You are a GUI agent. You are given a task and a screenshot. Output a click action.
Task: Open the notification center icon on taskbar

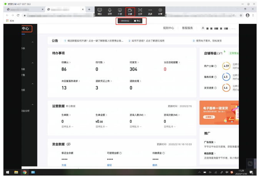(252, 172)
